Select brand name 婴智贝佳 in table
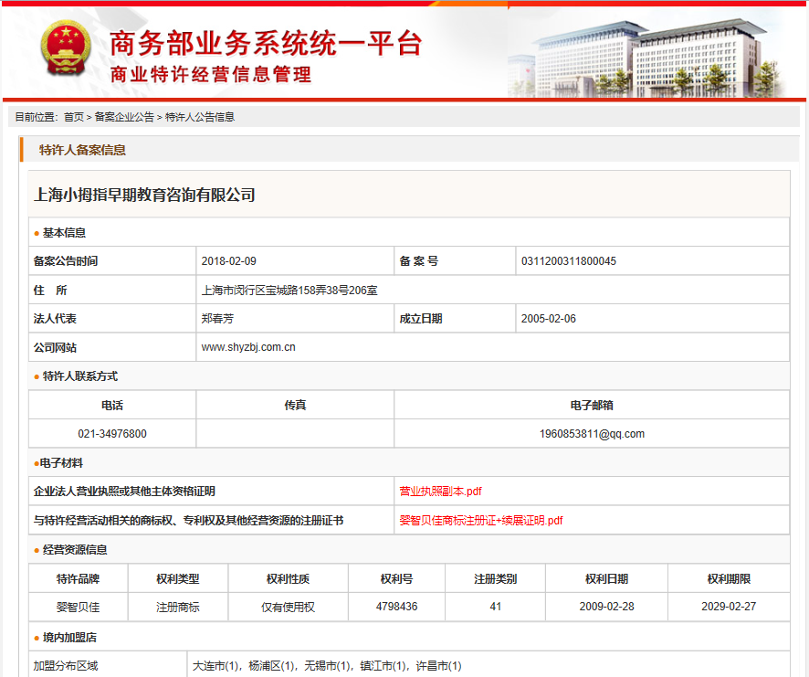The width and height of the screenshot is (809, 677). pos(78,607)
